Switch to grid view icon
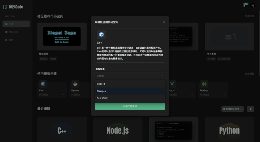This screenshot has width=260, height=142. (x=251, y=109)
